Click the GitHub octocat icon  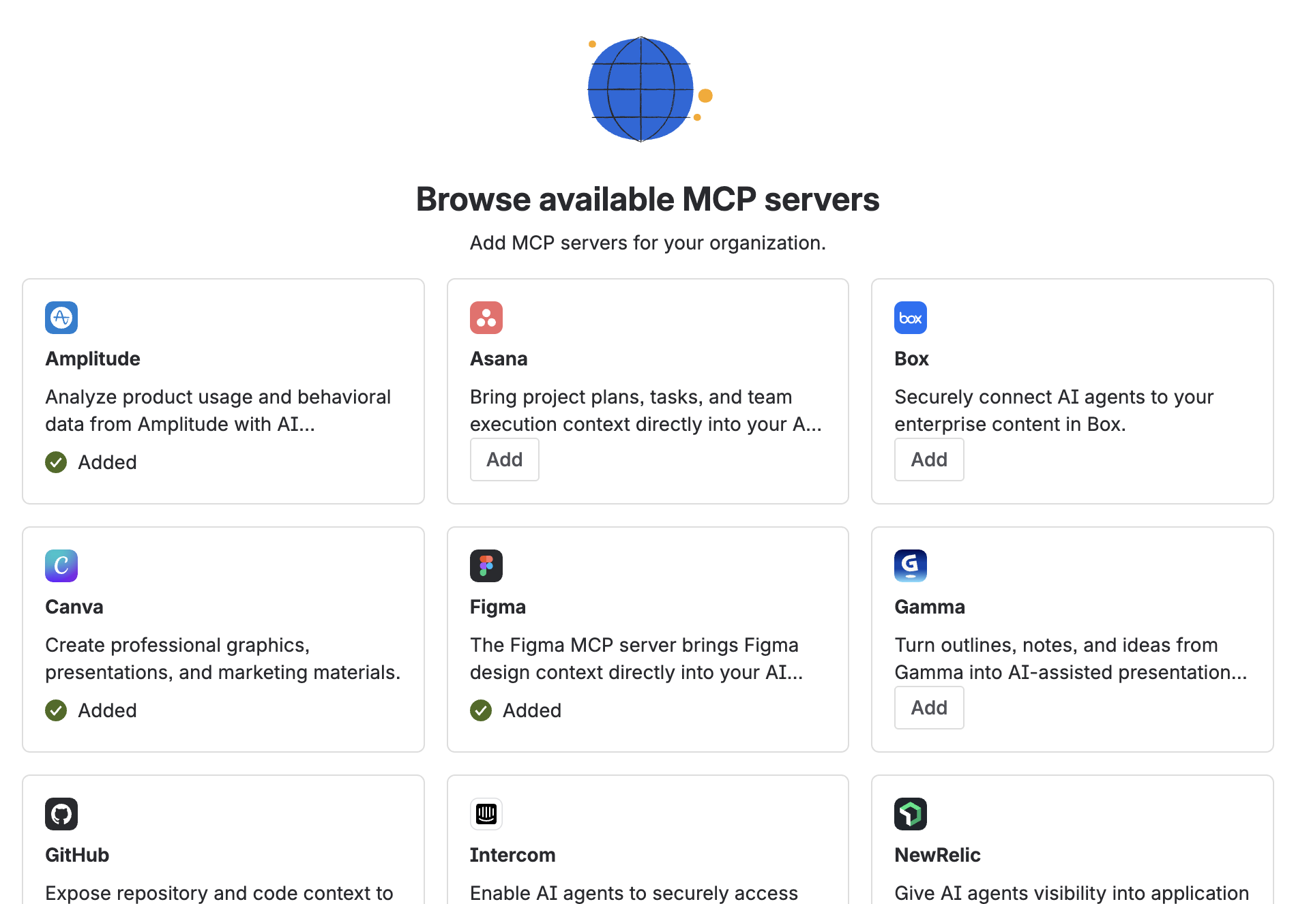pos(61,814)
